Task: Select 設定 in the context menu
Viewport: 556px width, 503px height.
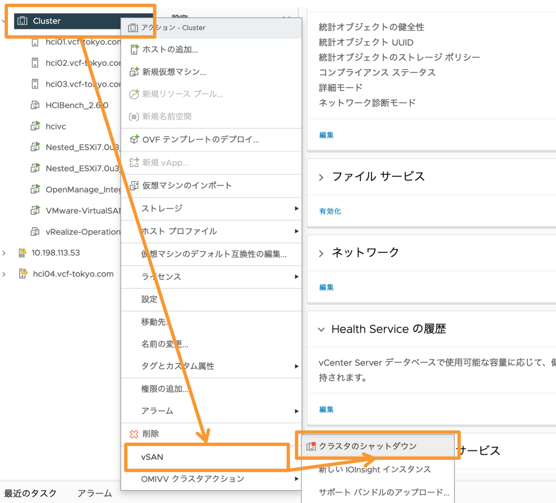Action: coord(211,299)
